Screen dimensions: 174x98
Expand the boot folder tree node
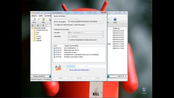coord(32,32)
